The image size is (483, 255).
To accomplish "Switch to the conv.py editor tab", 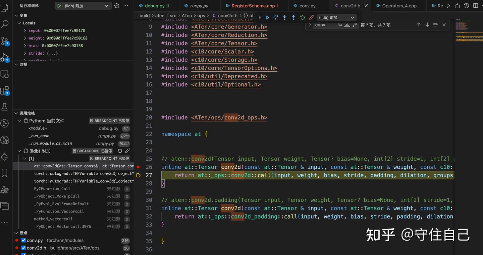I will point(306,6).
